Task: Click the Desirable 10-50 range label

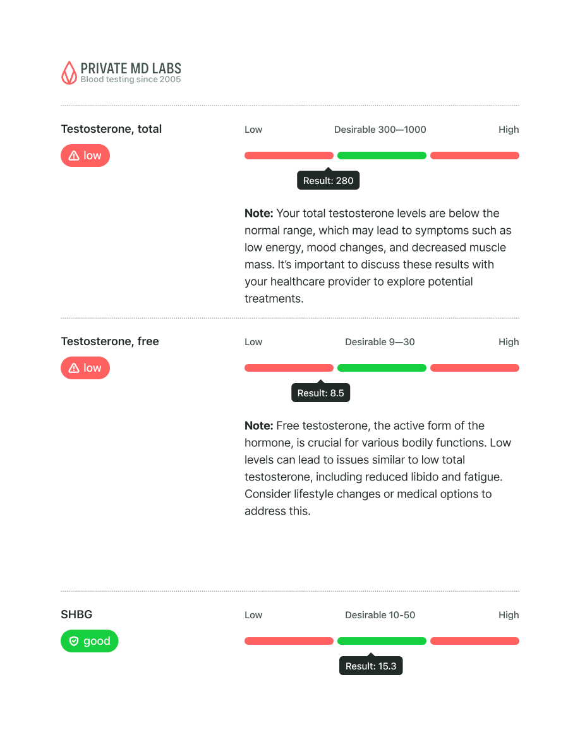Action: click(x=380, y=615)
